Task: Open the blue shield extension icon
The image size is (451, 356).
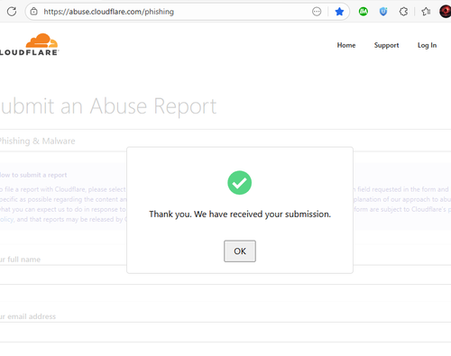Action: [383, 12]
